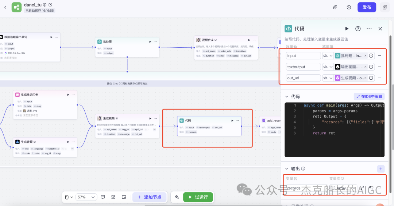Image resolution: width=394 pixels, height=206 pixels.
Task: Open mouse interaction mode dropdown
Action: (x=69, y=197)
